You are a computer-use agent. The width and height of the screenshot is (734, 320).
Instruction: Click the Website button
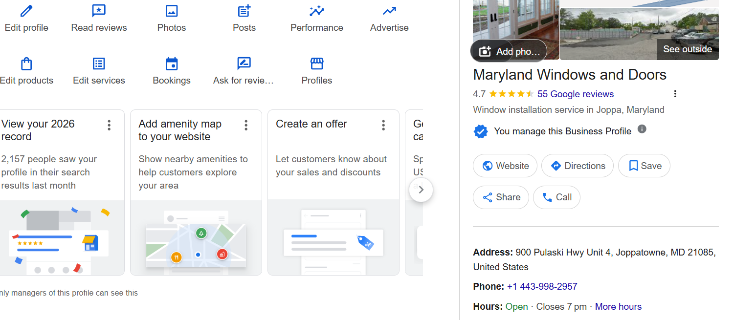[x=505, y=166]
